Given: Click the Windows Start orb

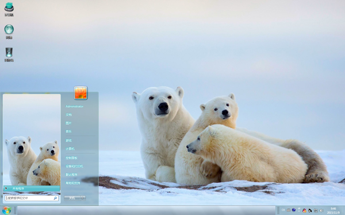Looking at the screenshot, I should pos(6,210).
